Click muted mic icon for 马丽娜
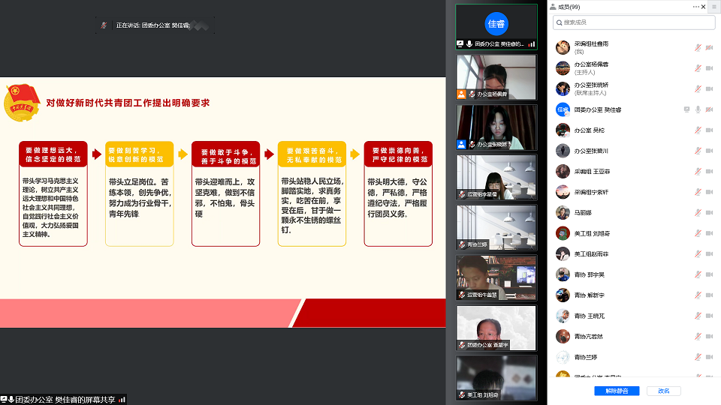This screenshot has width=721, height=405. pyautogui.click(x=698, y=212)
